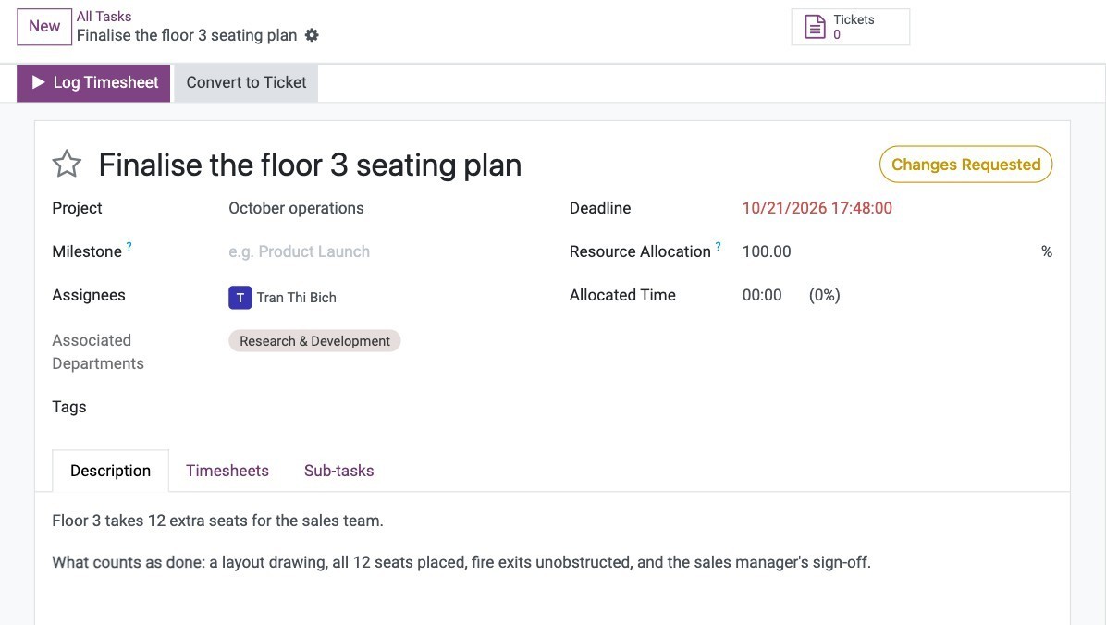Open the Deadline date picker
The height and width of the screenshot is (625, 1106).
pyautogui.click(x=817, y=208)
